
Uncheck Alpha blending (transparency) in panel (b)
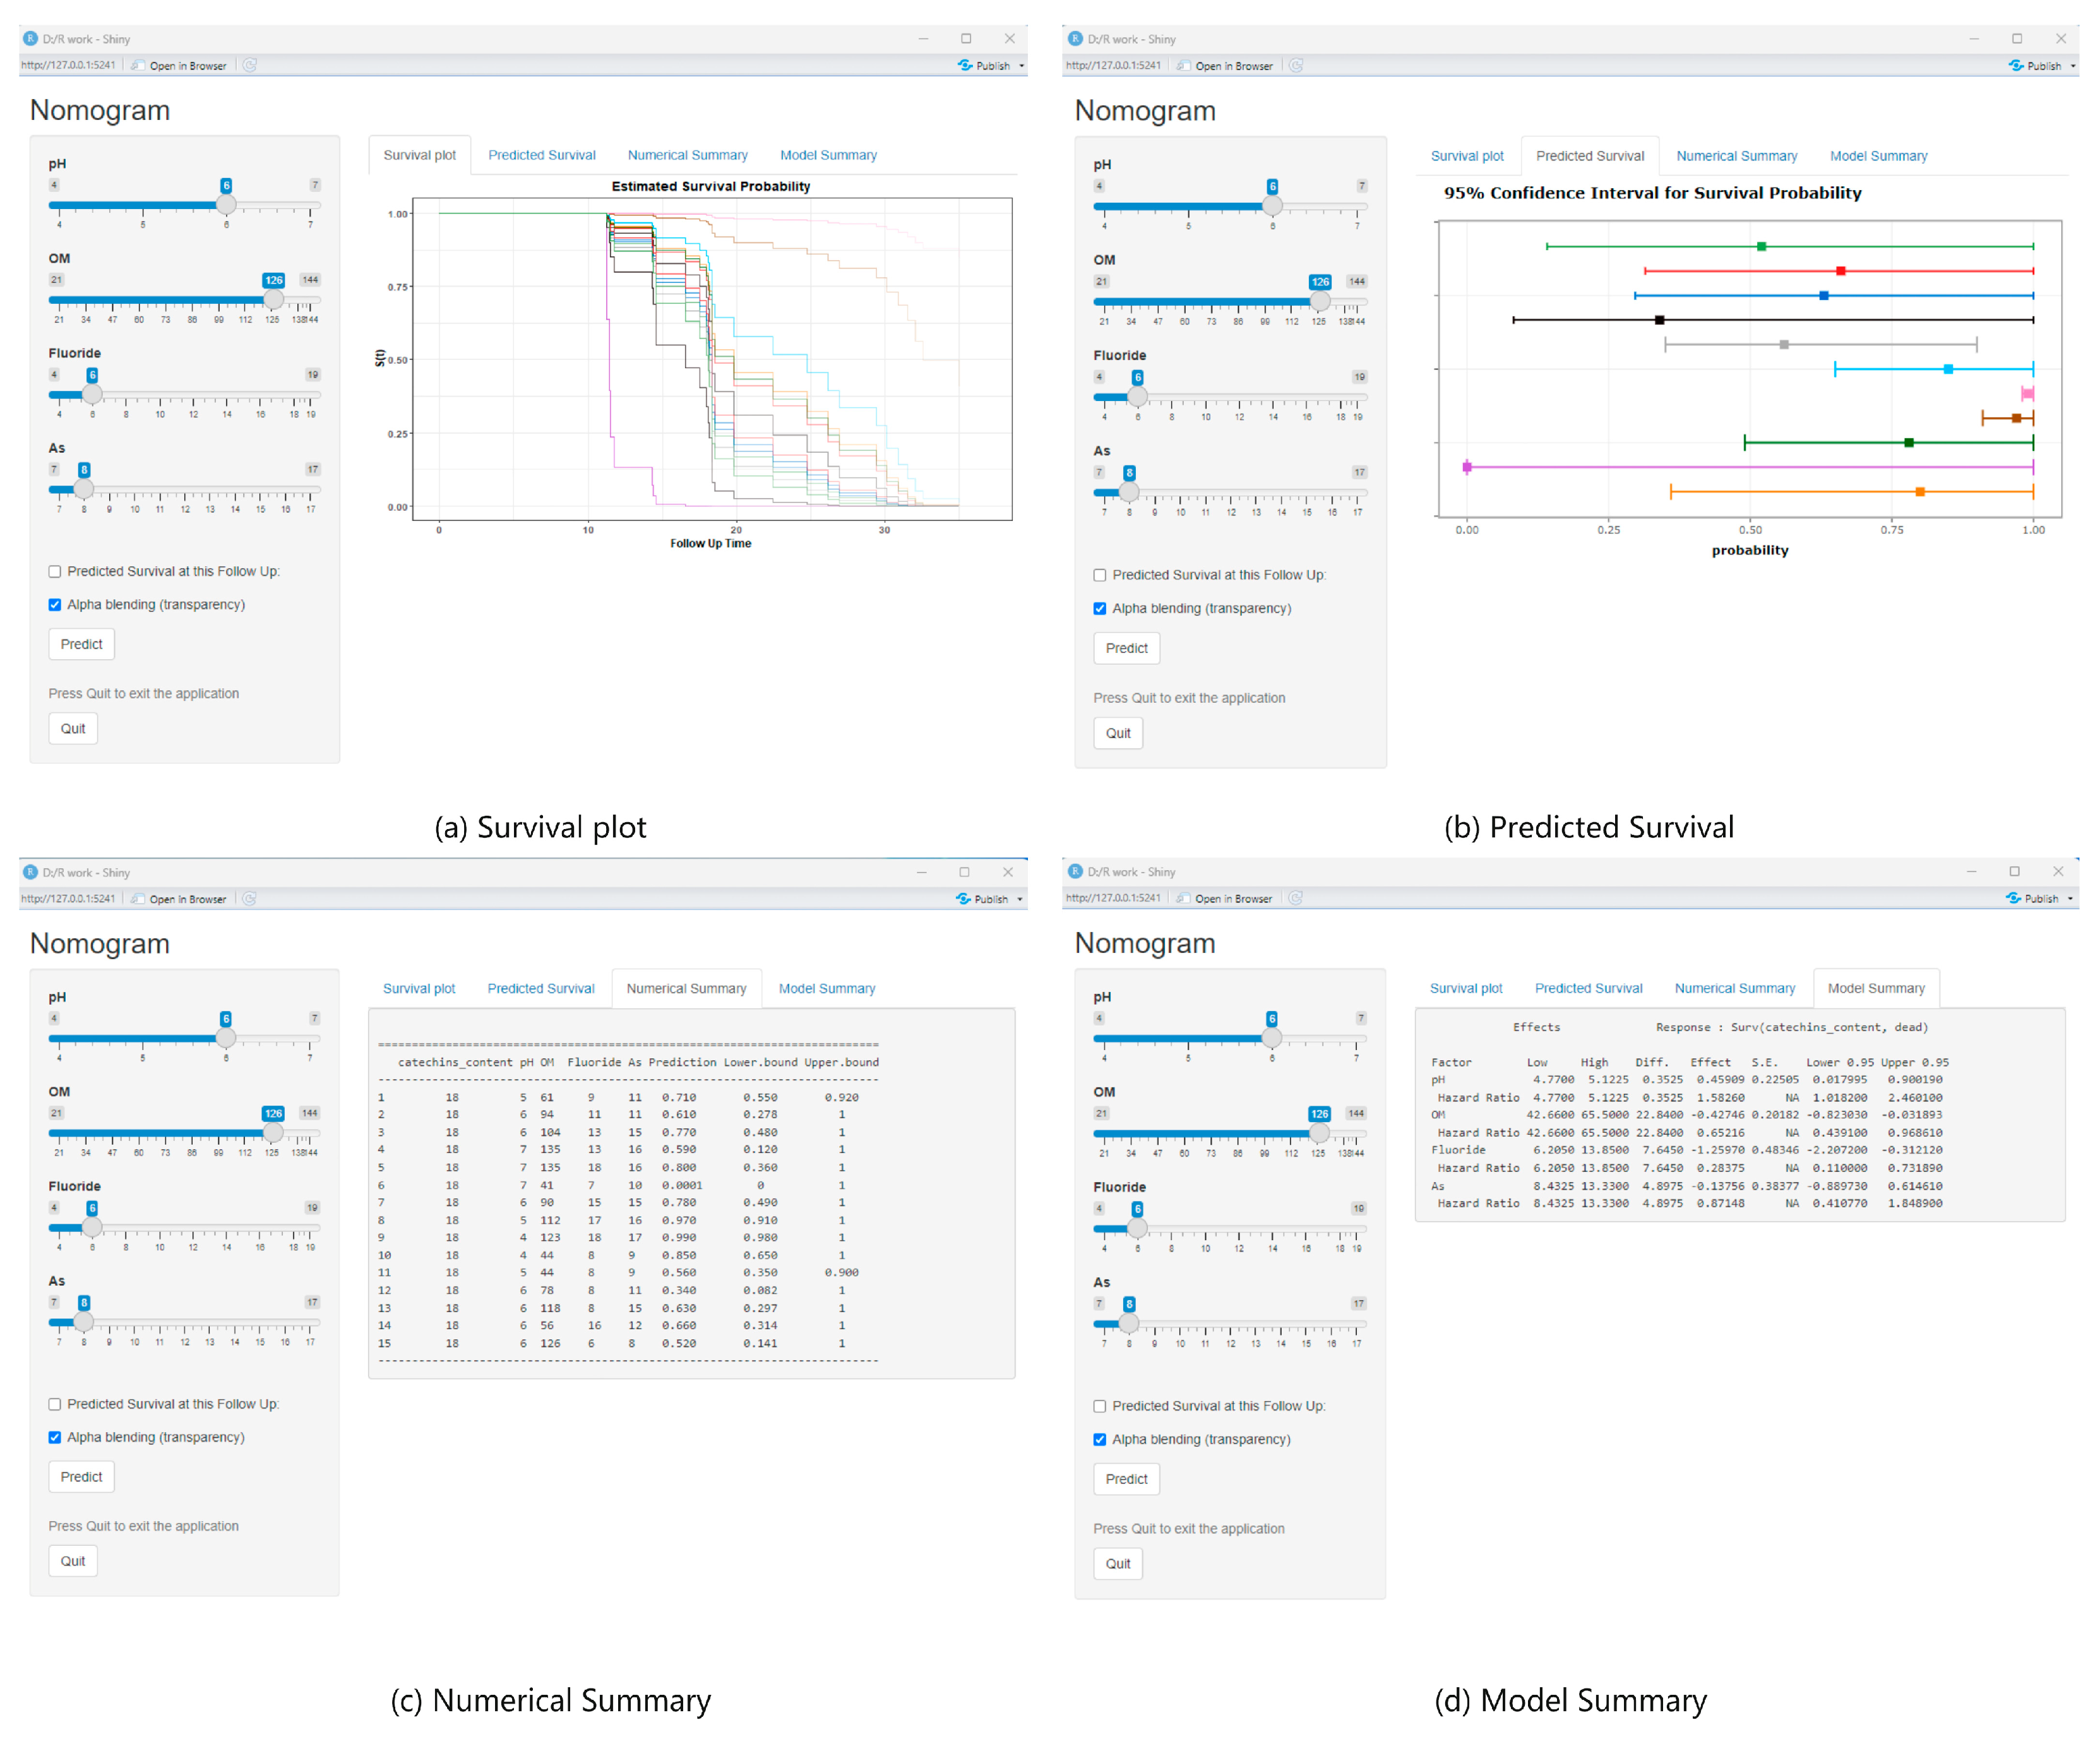click(1100, 609)
